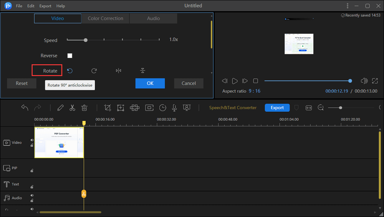Viewport: 384px width, 217px height.
Task: Click the undo arrow in toolbar
Action: [x=25, y=108]
